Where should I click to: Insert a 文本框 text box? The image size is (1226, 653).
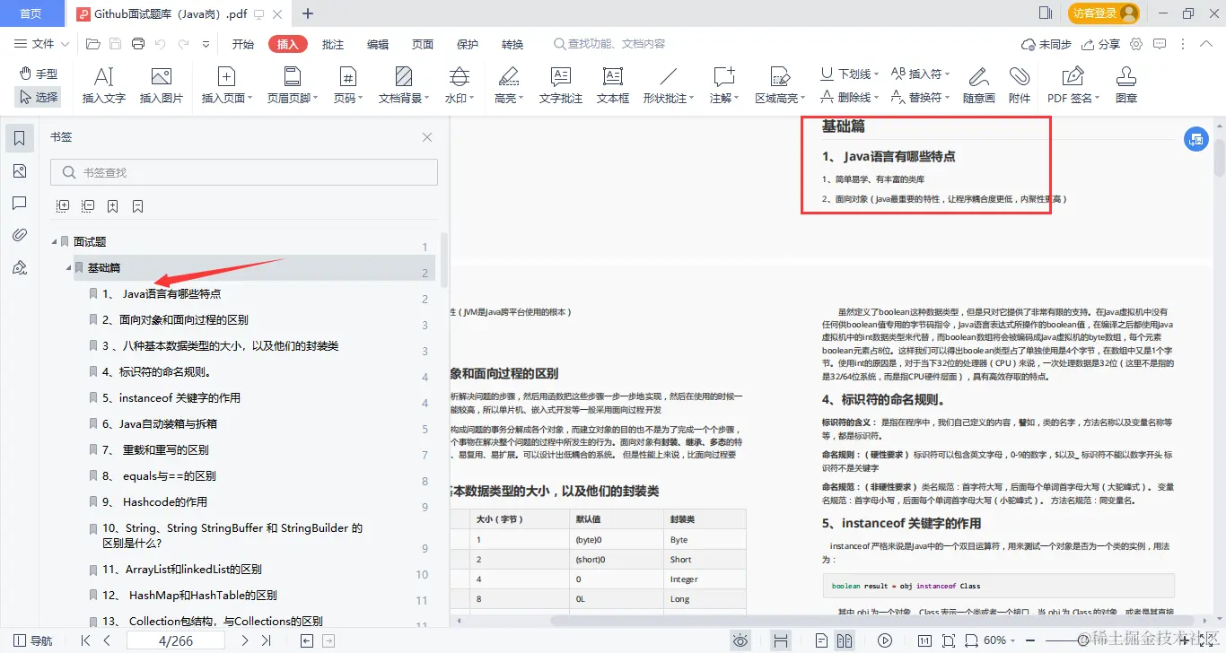(612, 84)
